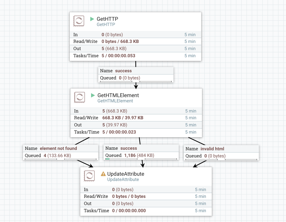Click 'invalid html' queued 0 bytes value
Viewport: 286px width, 222px height.
pos(215,156)
